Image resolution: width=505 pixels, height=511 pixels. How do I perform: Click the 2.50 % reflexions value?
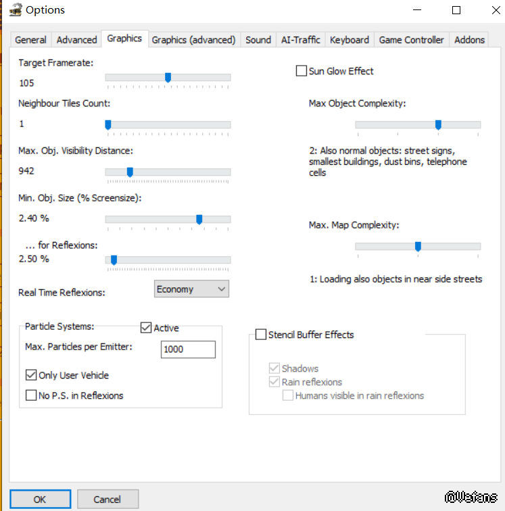pos(34,259)
